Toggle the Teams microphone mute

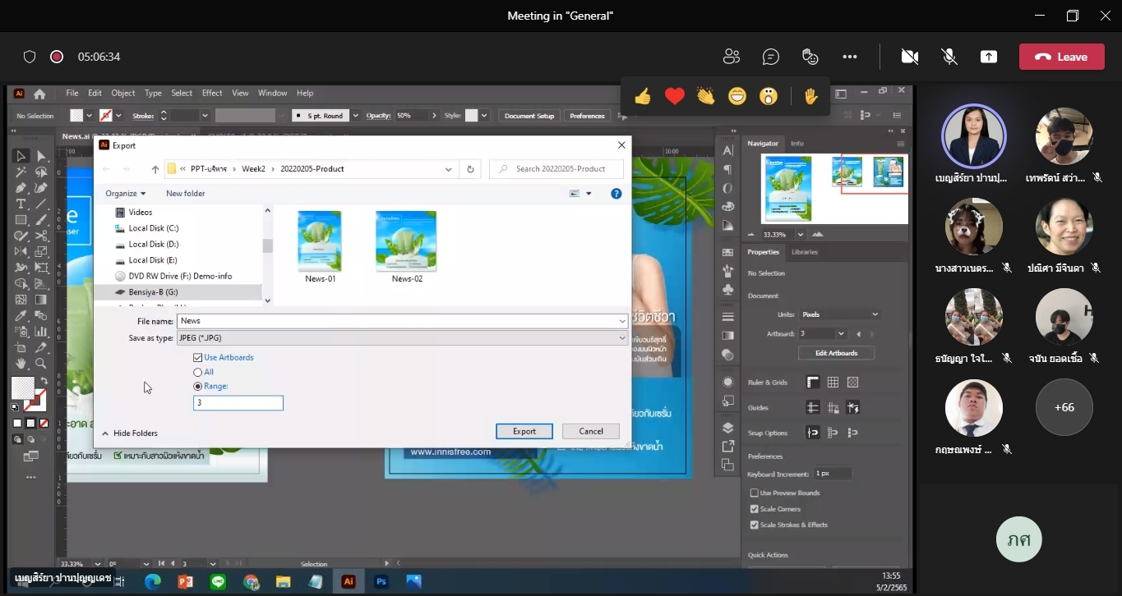[949, 57]
